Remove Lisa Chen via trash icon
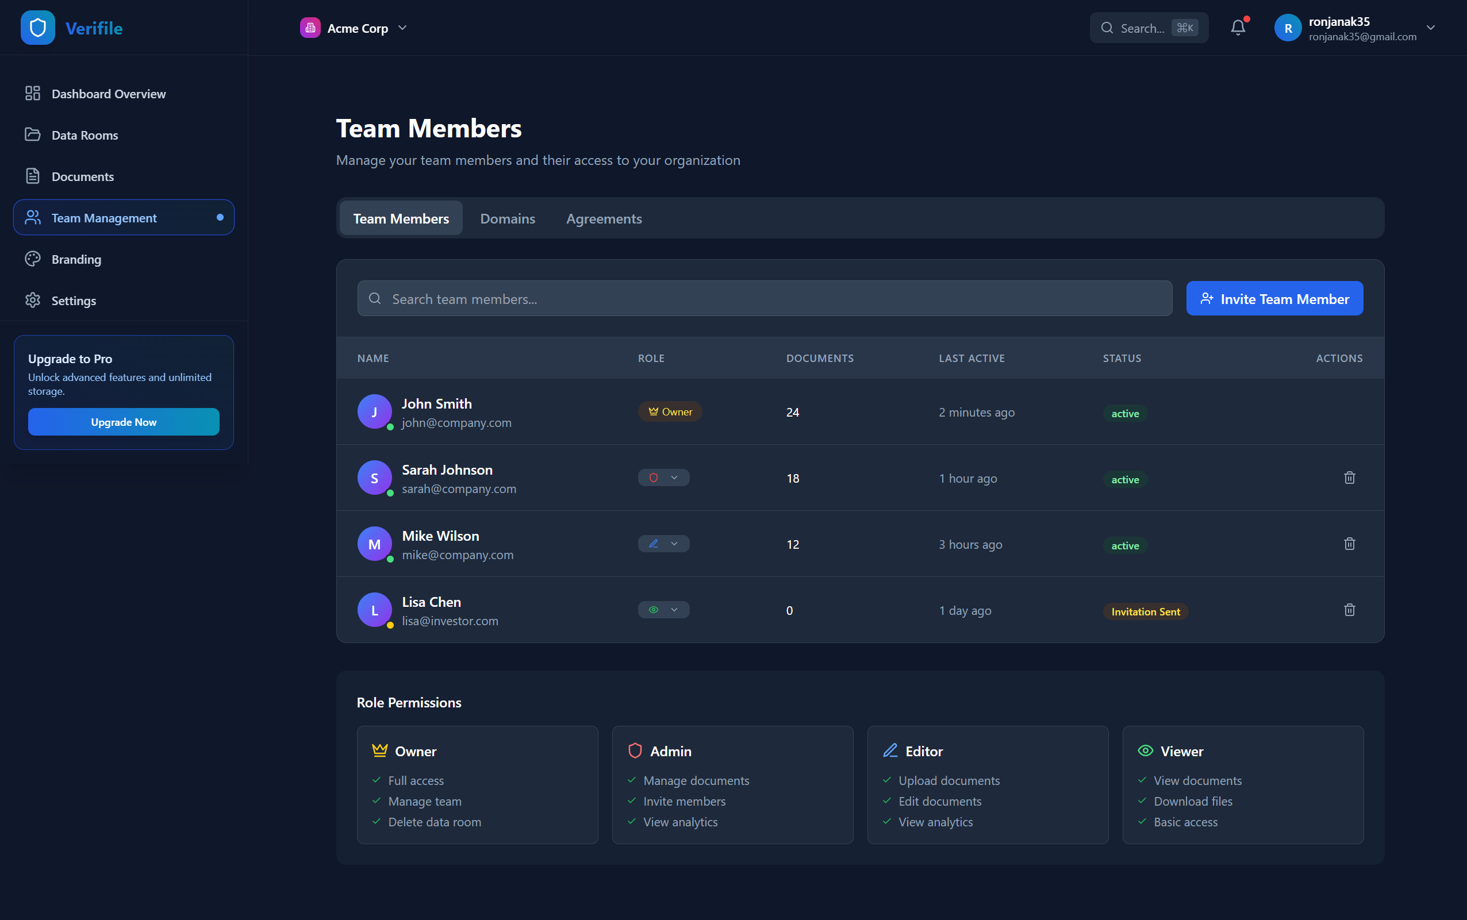 [1349, 610]
